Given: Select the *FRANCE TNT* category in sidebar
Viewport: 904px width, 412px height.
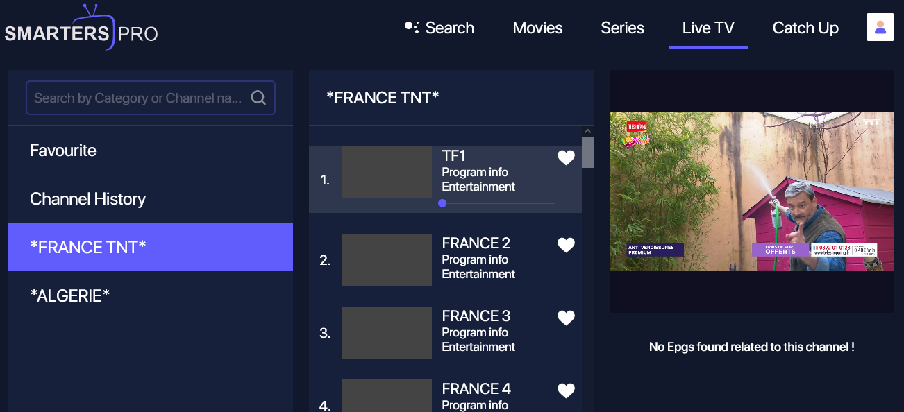Looking at the screenshot, I should pos(151,247).
